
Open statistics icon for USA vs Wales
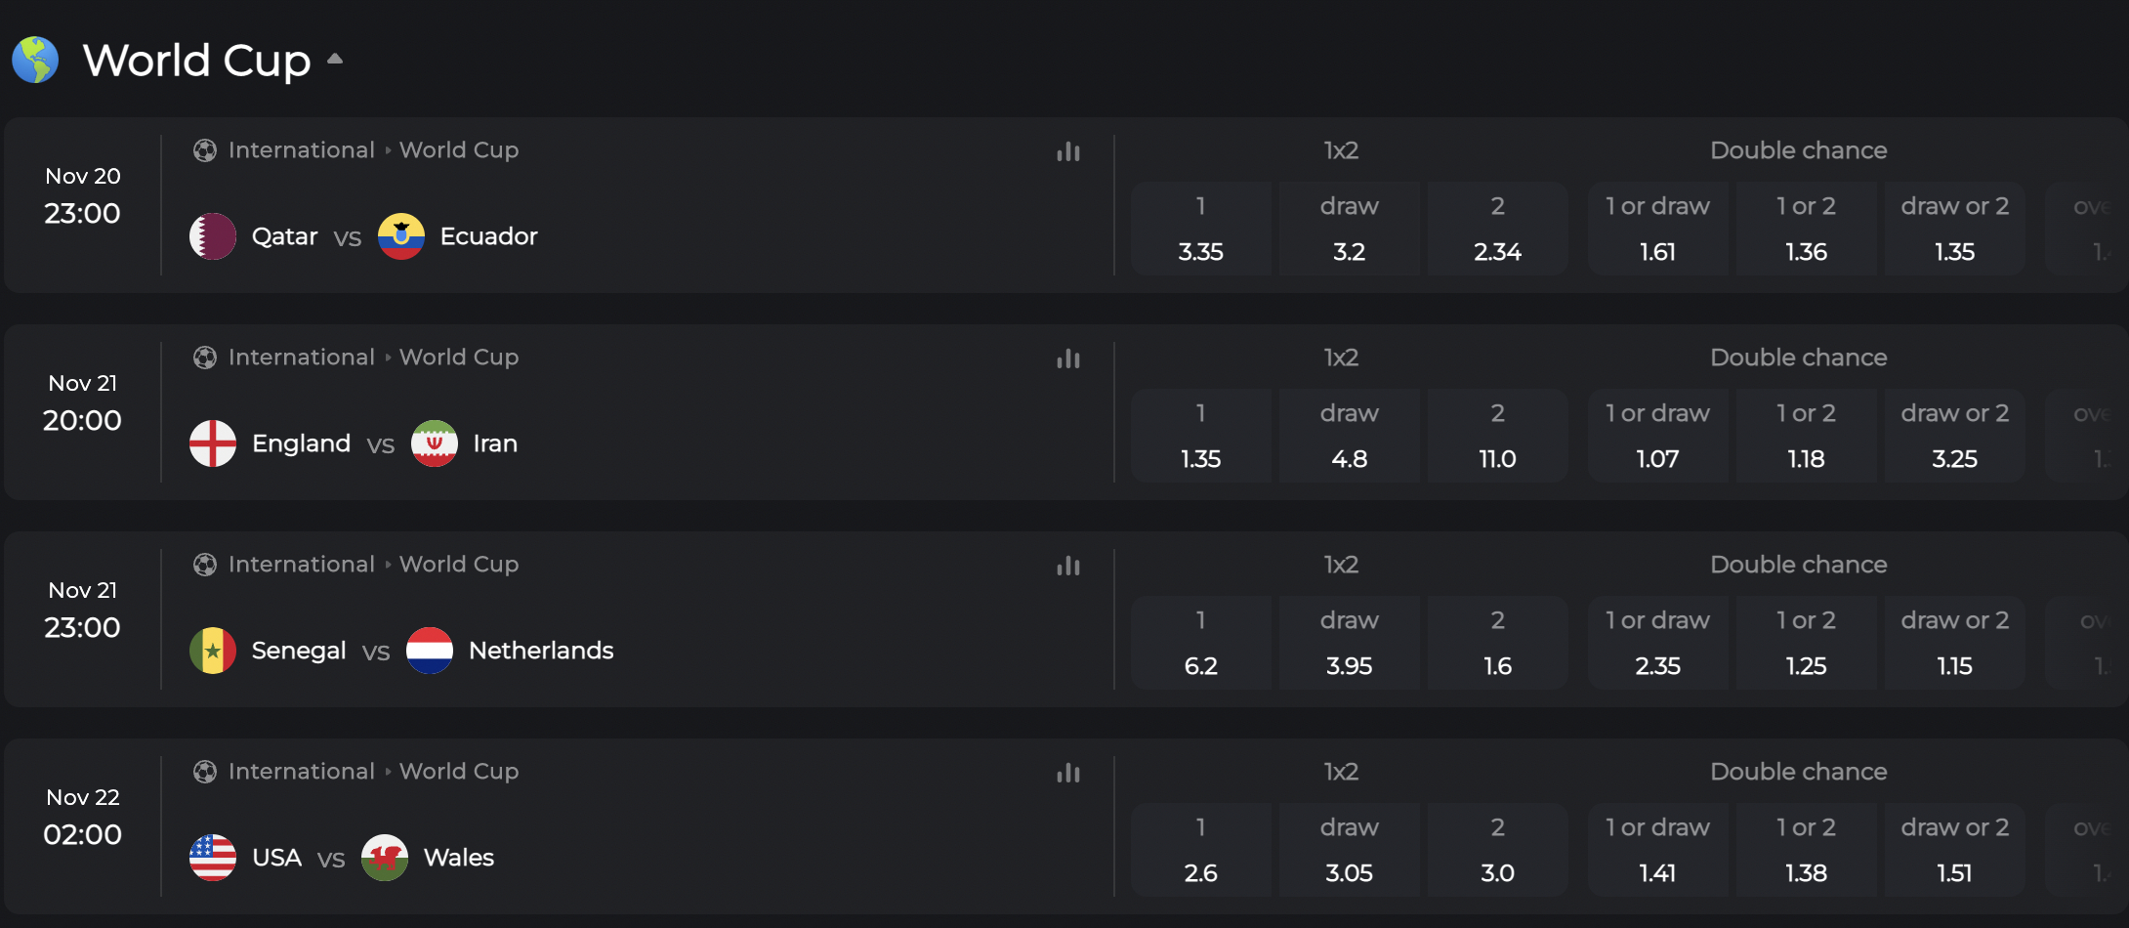coord(1068,773)
